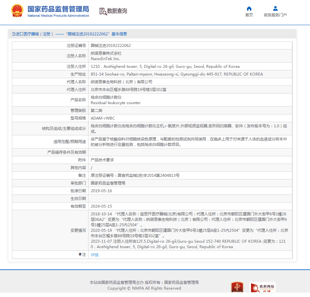This screenshot has width=310, height=297.
Task: Select registration number 国械注进20192222062 value
Action: (x=111, y=46)
